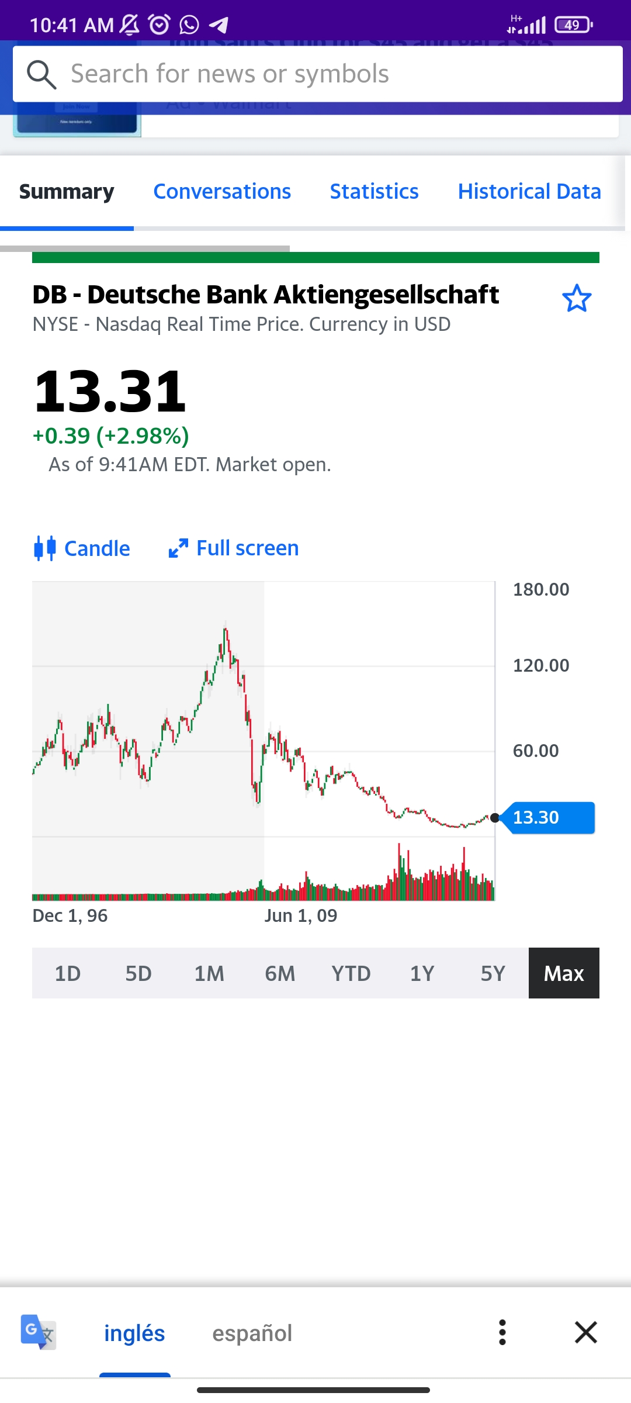Open Google Translate icon in bottom bar
Image resolution: width=631 pixels, height=1403 pixels.
pyautogui.click(x=39, y=1332)
